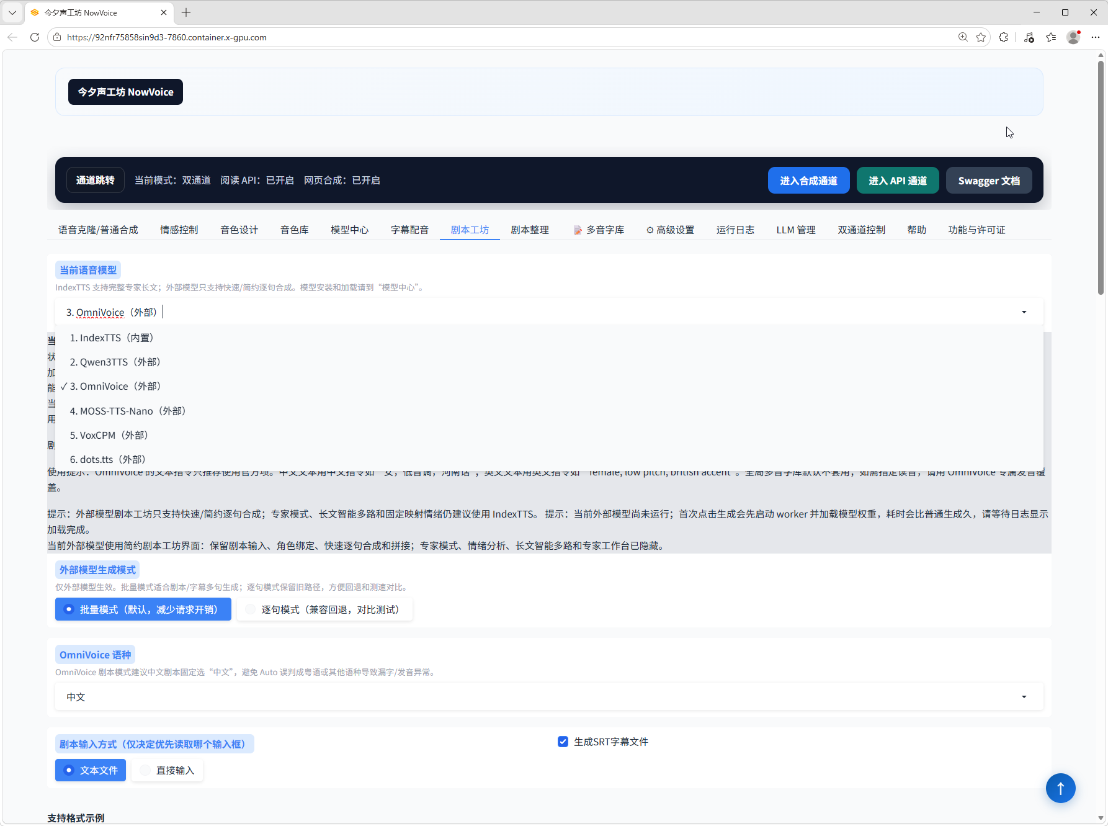
Task: Click the 通道跳转 button
Action: click(96, 180)
